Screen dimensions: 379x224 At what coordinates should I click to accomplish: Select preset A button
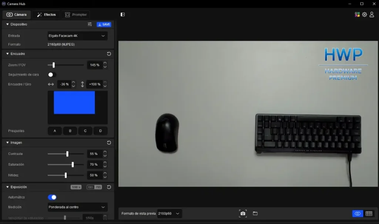coord(55,131)
